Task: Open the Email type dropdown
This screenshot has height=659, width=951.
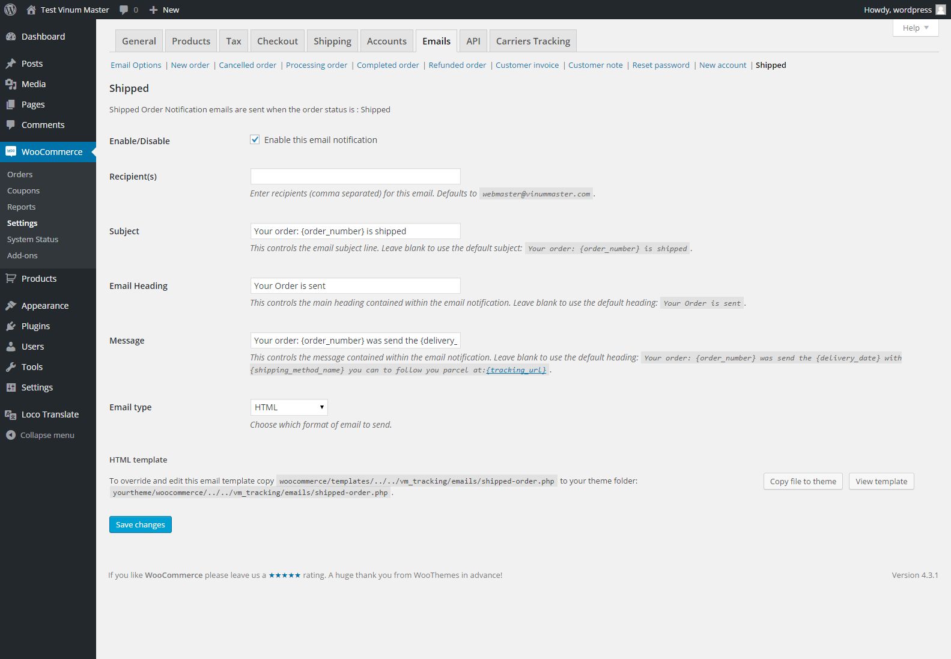Action: point(289,407)
